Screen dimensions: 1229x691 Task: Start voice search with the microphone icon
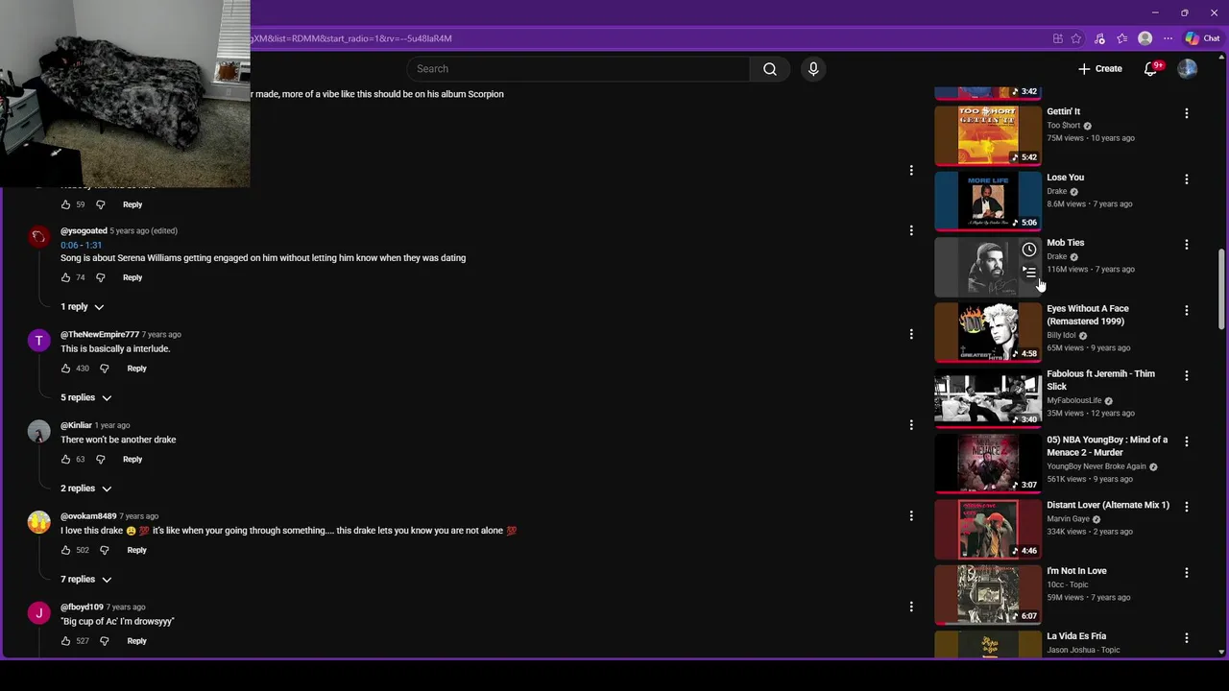(x=813, y=69)
